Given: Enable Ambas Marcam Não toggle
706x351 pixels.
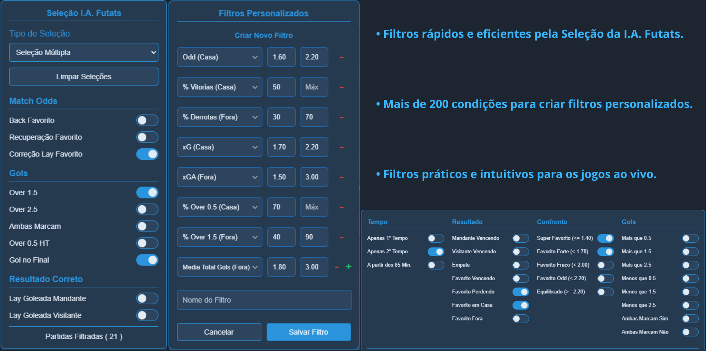Looking at the screenshot, I should click(x=691, y=332).
